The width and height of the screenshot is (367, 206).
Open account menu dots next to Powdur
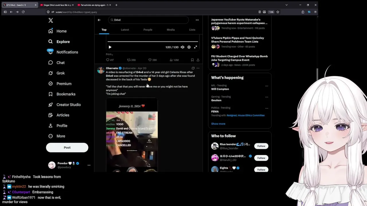tap(89, 165)
